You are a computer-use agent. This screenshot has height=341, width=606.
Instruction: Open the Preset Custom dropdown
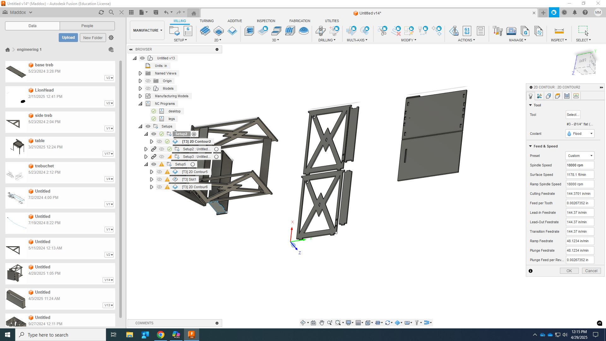click(x=580, y=156)
